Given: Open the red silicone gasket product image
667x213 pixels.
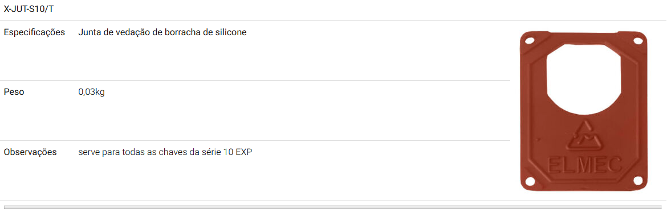Looking at the screenshot, I should tap(584, 111).
